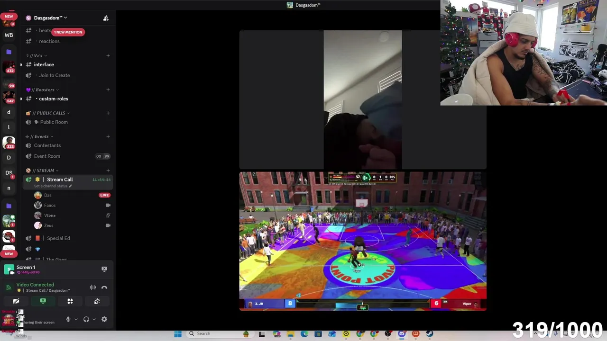Open the Activities launcher in voice panel
The image size is (607, 341).
pos(70,301)
